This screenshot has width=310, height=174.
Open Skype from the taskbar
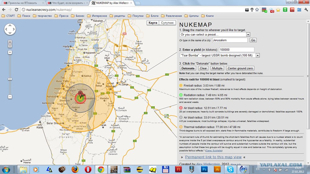[x=230, y=169]
